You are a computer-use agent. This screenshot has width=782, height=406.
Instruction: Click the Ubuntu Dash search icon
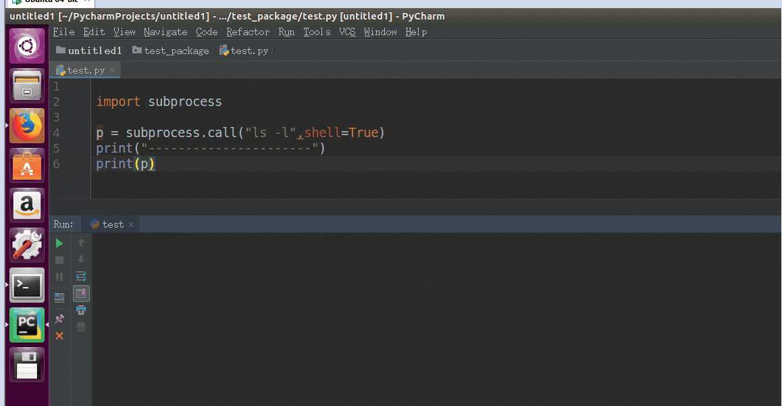[x=27, y=46]
